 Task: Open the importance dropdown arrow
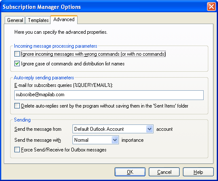coord(115,140)
